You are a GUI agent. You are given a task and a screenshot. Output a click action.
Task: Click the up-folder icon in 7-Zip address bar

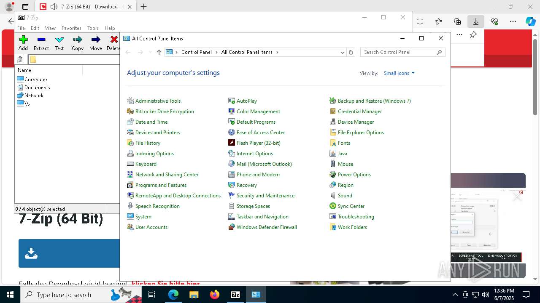20,59
